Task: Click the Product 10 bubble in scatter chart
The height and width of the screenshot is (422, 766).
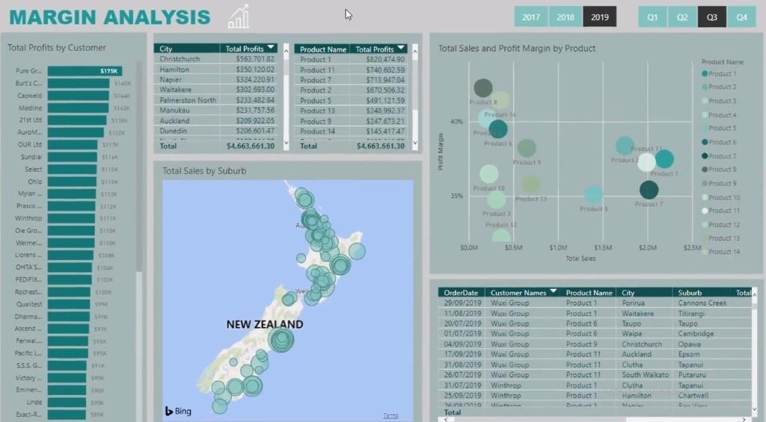Action: click(489, 174)
